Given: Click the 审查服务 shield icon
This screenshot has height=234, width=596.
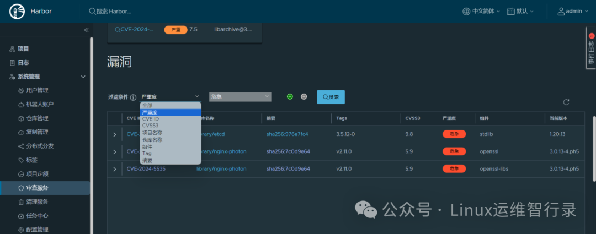Looking at the screenshot, I should [21, 188].
